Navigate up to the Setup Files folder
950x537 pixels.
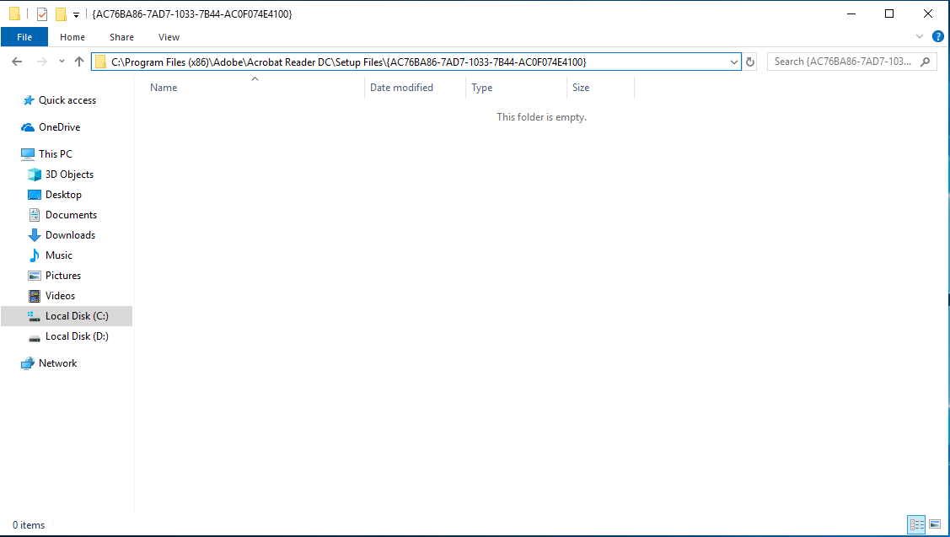(78, 62)
